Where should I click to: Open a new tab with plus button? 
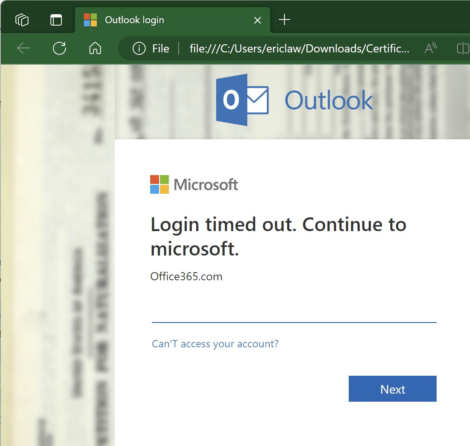pyautogui.click(x=284, y=20)
